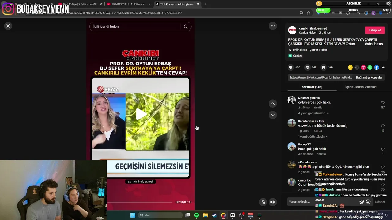This screenshot has width=392, height=220.
Task: Repost using yellow repost icon
Action: pyautogui.click(x=350, y=68)
